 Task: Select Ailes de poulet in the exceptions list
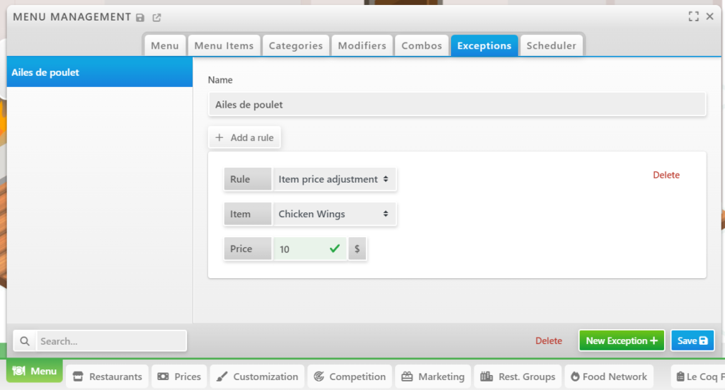99,72
